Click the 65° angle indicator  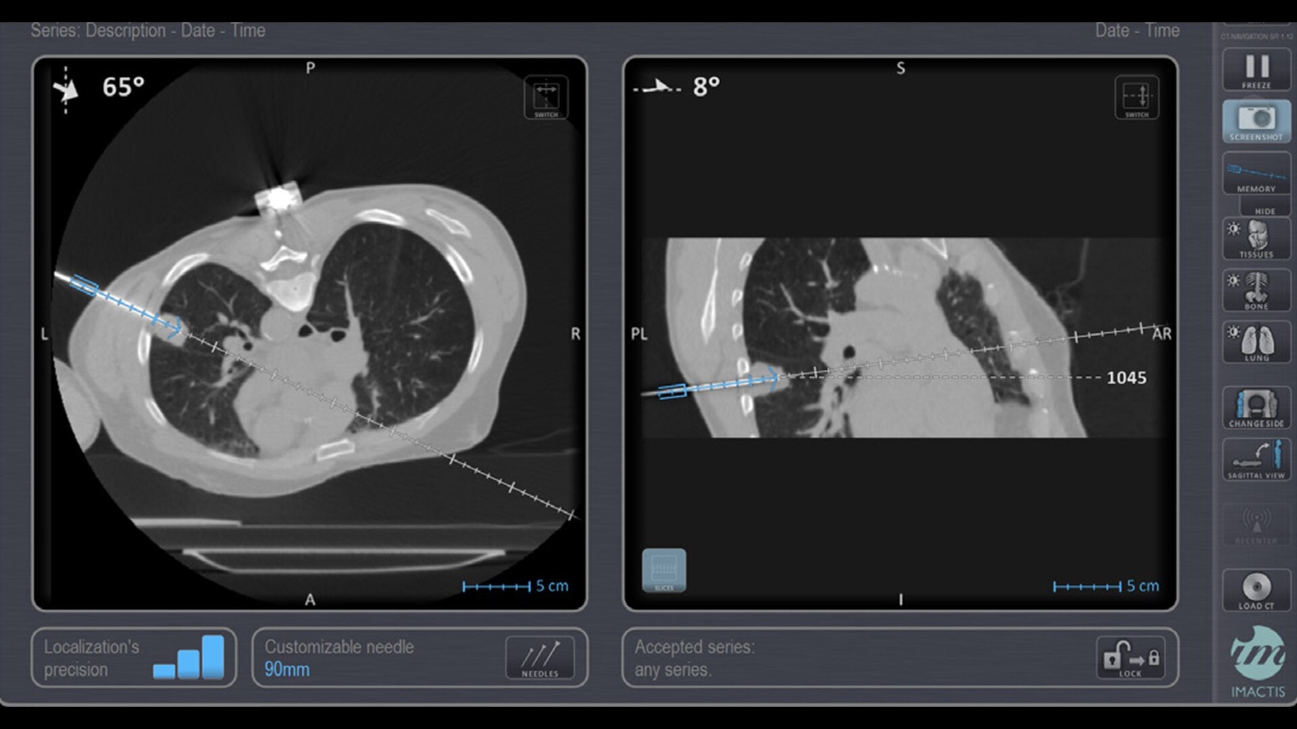click(x=123, y=87)
